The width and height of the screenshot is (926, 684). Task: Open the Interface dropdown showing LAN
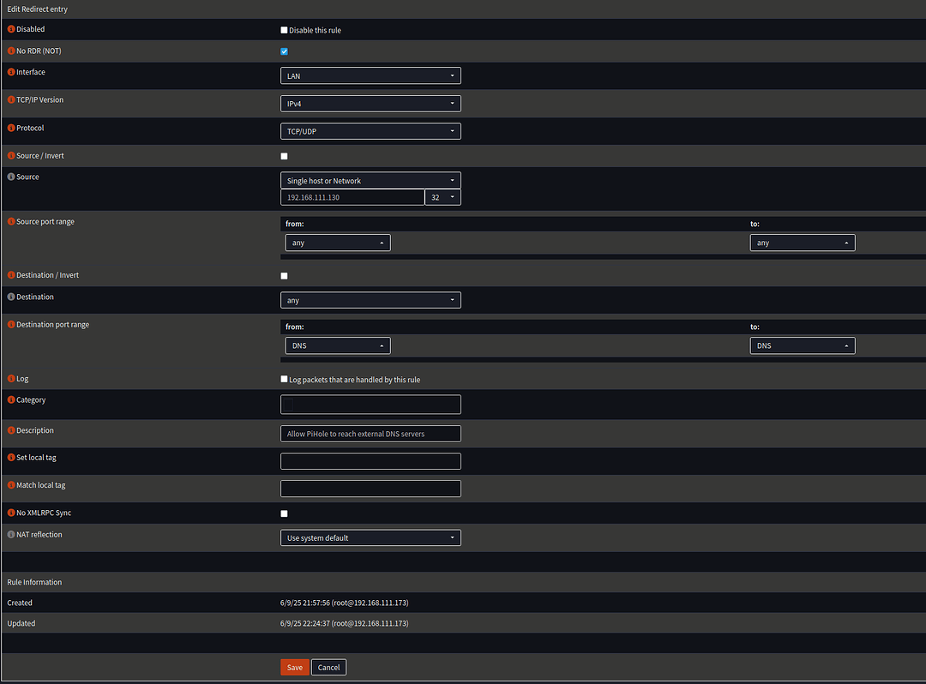pyautogui.click(x=370, y=75)
